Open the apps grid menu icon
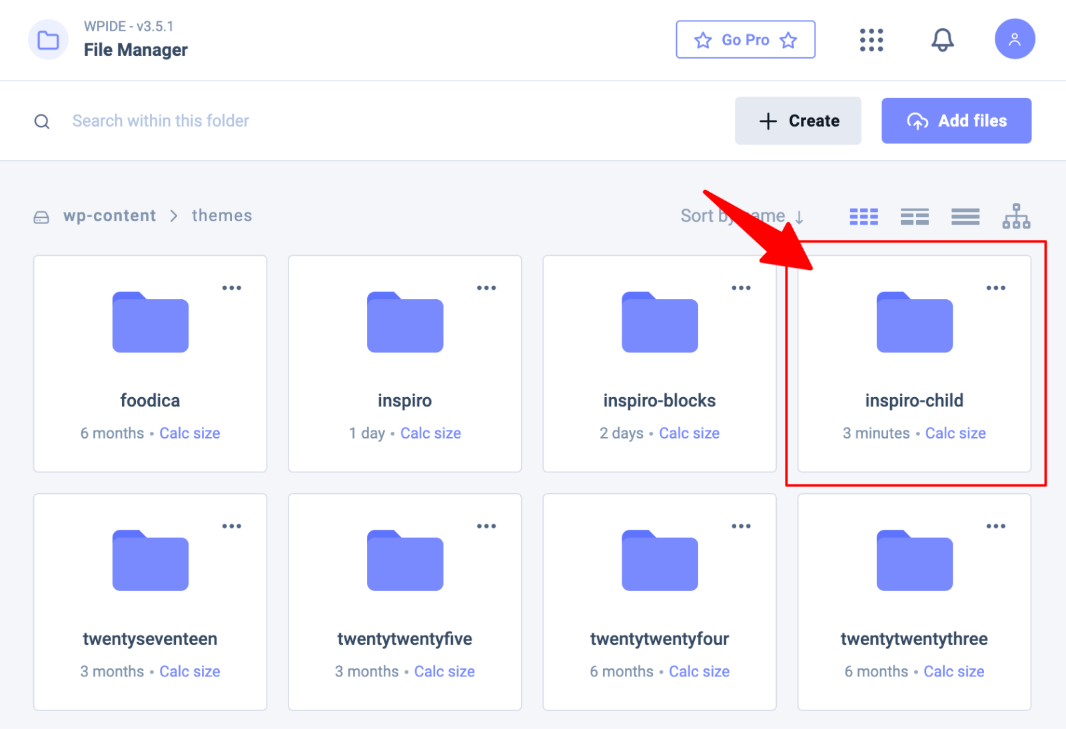Screen dimensions: 1066x729 [x=871, y=40]
